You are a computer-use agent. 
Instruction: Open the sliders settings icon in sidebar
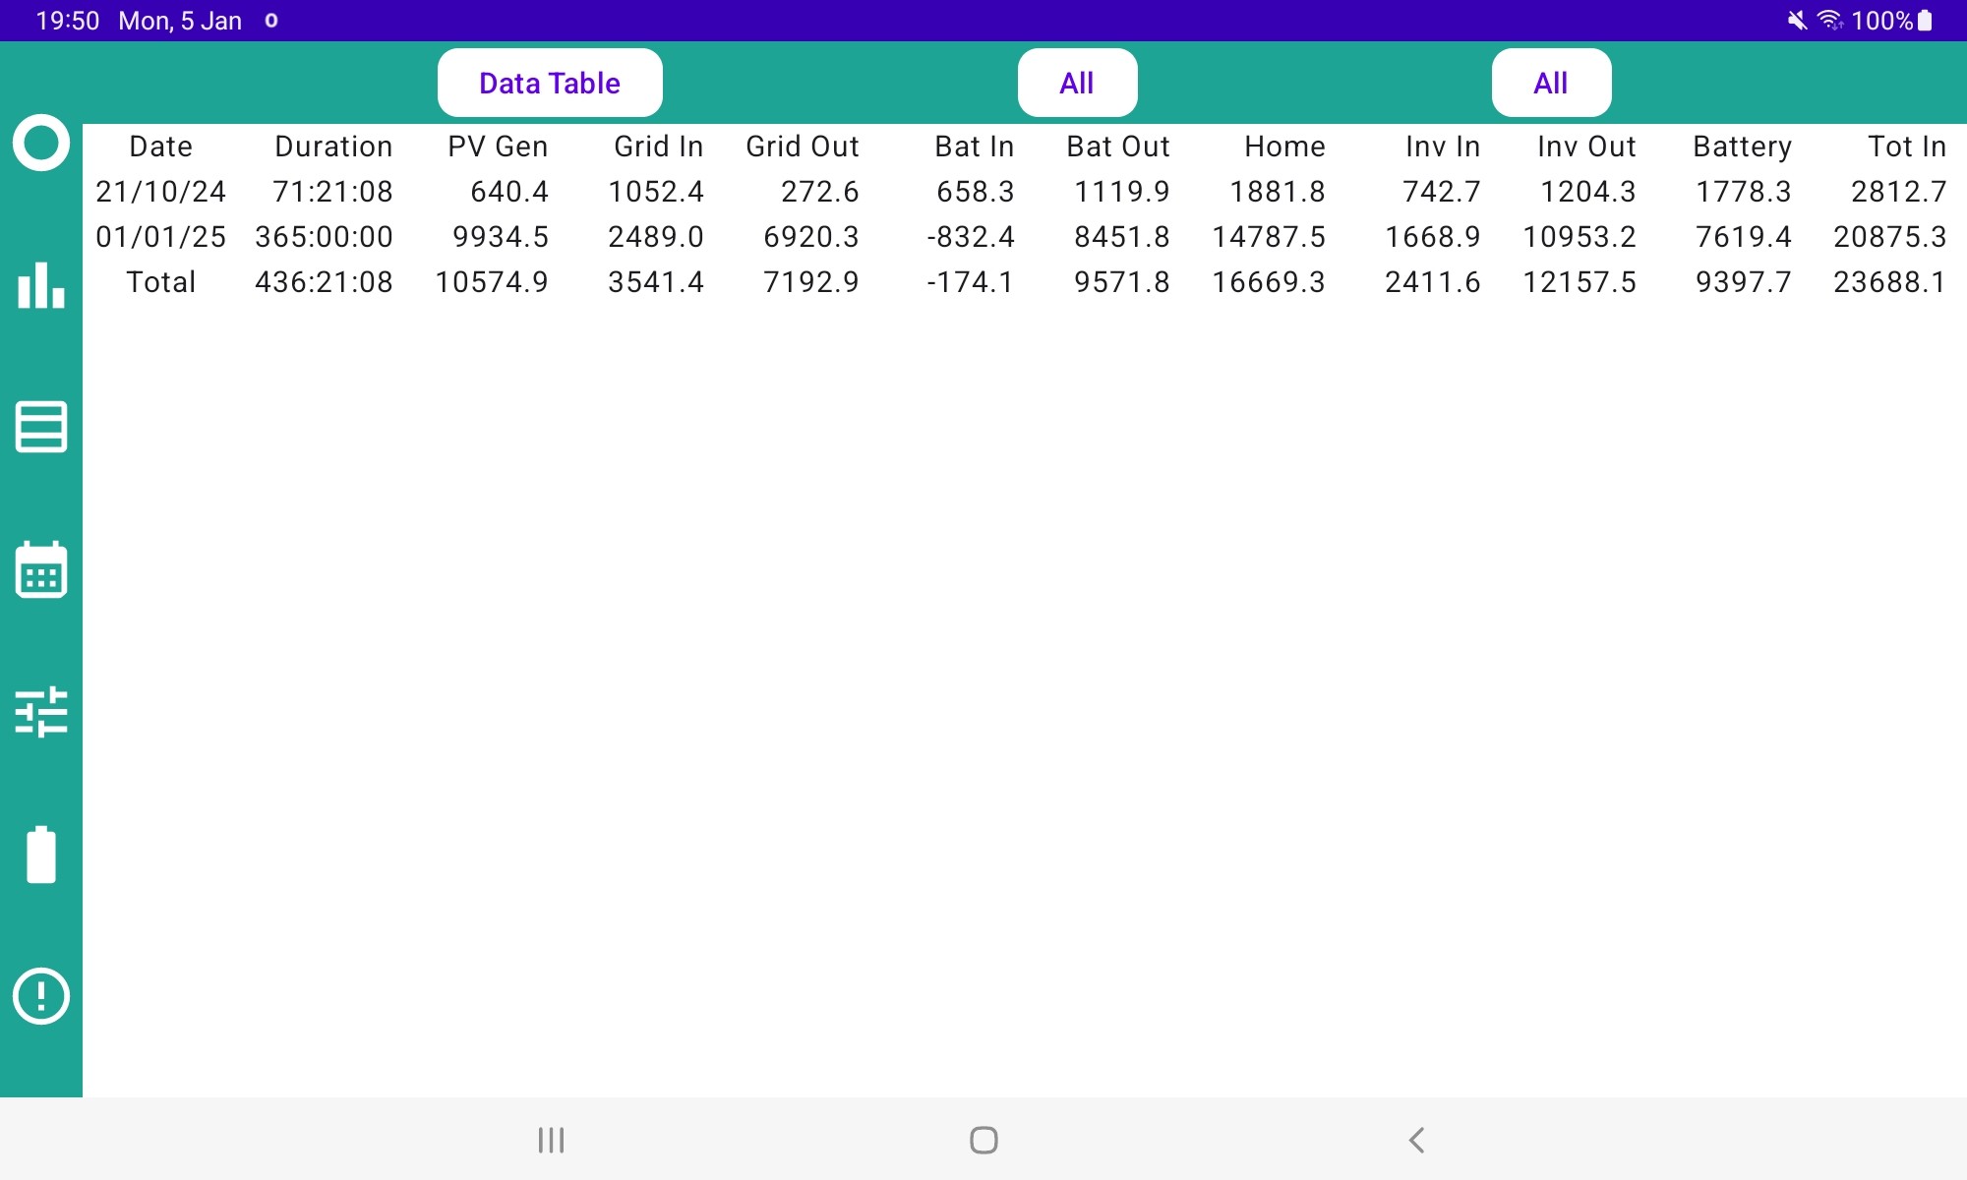(41, 712)
